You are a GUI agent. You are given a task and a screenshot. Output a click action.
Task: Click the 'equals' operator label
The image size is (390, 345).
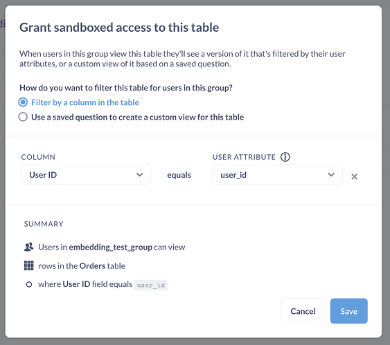point(179,175)
